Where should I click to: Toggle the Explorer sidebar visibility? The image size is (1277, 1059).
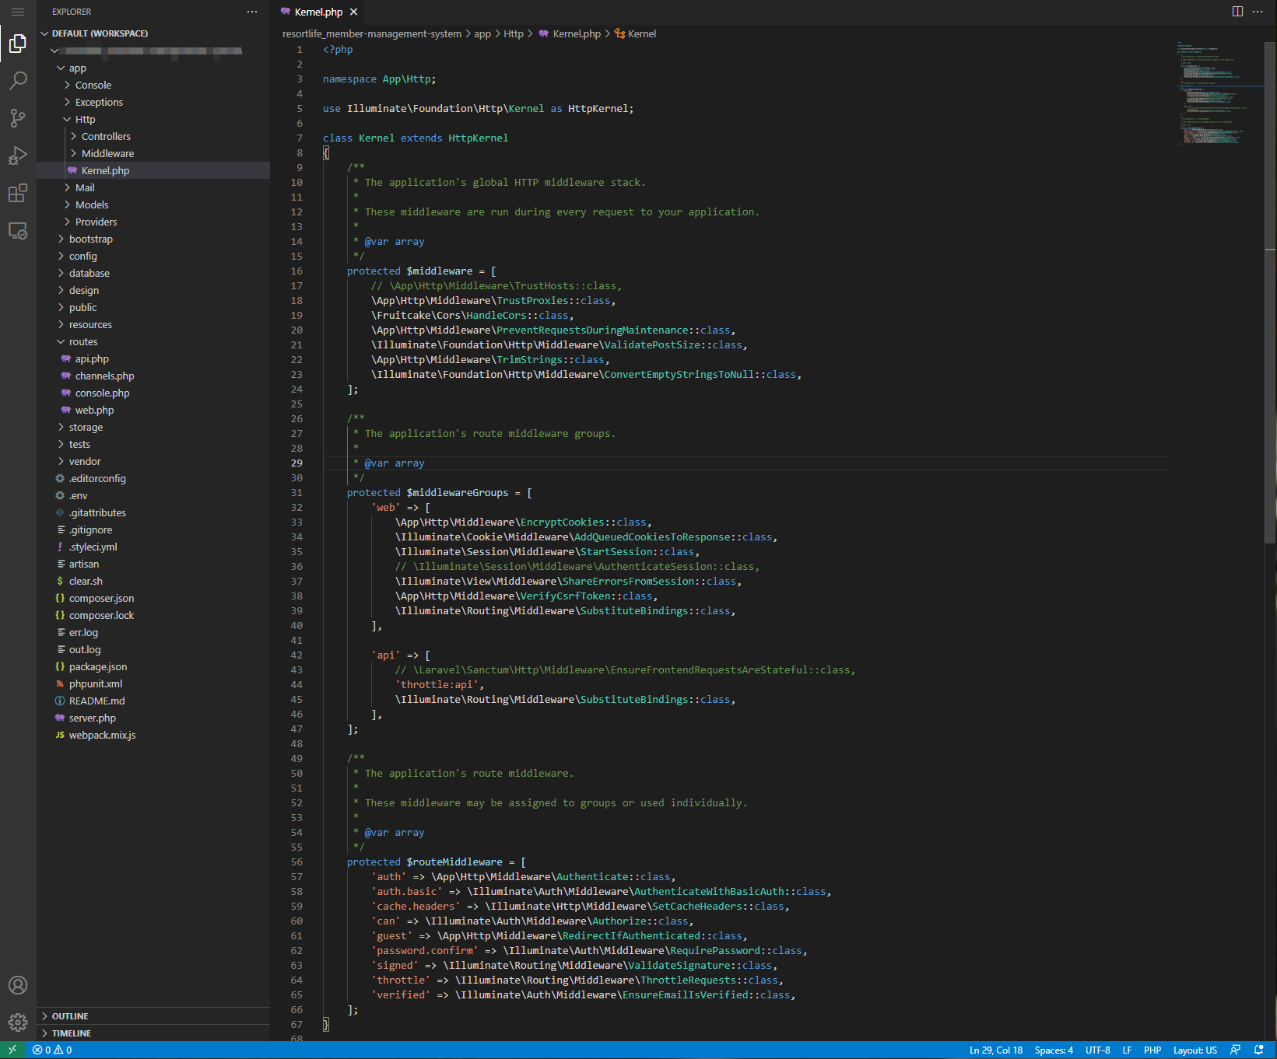[x=18, y=44]
